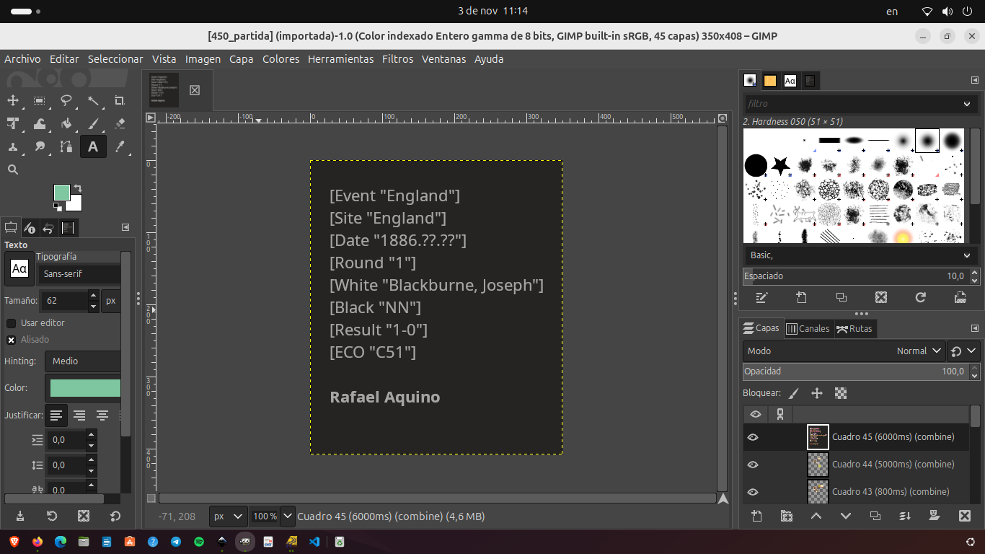Delete layer with the layers panel X icon
The height and width of the screenshot is (554, 985).
coord(964,516)
